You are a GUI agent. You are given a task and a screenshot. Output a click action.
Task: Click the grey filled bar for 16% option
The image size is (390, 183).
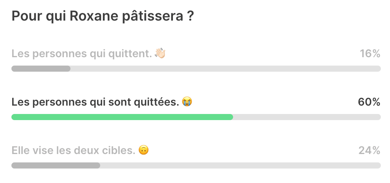[x=41, y=69]
